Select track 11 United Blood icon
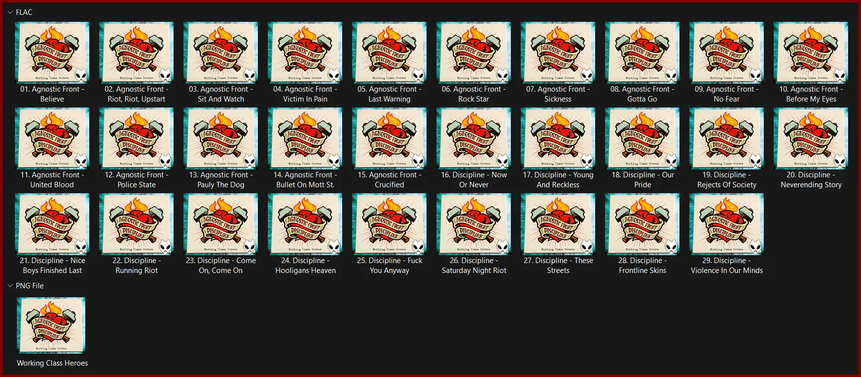This screenshot has width=861, height=377. [x=52, y=138]
